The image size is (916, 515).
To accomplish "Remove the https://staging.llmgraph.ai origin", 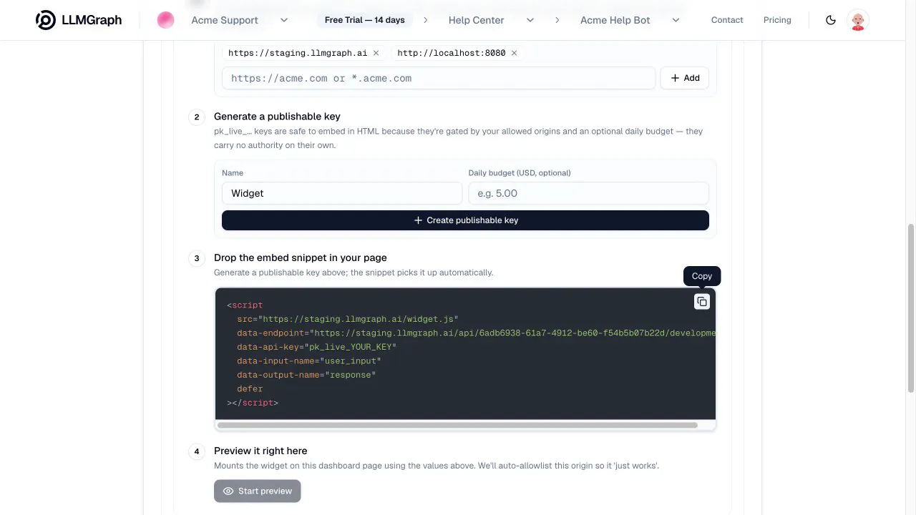I will pyautogui.click(x=376, y=53).
